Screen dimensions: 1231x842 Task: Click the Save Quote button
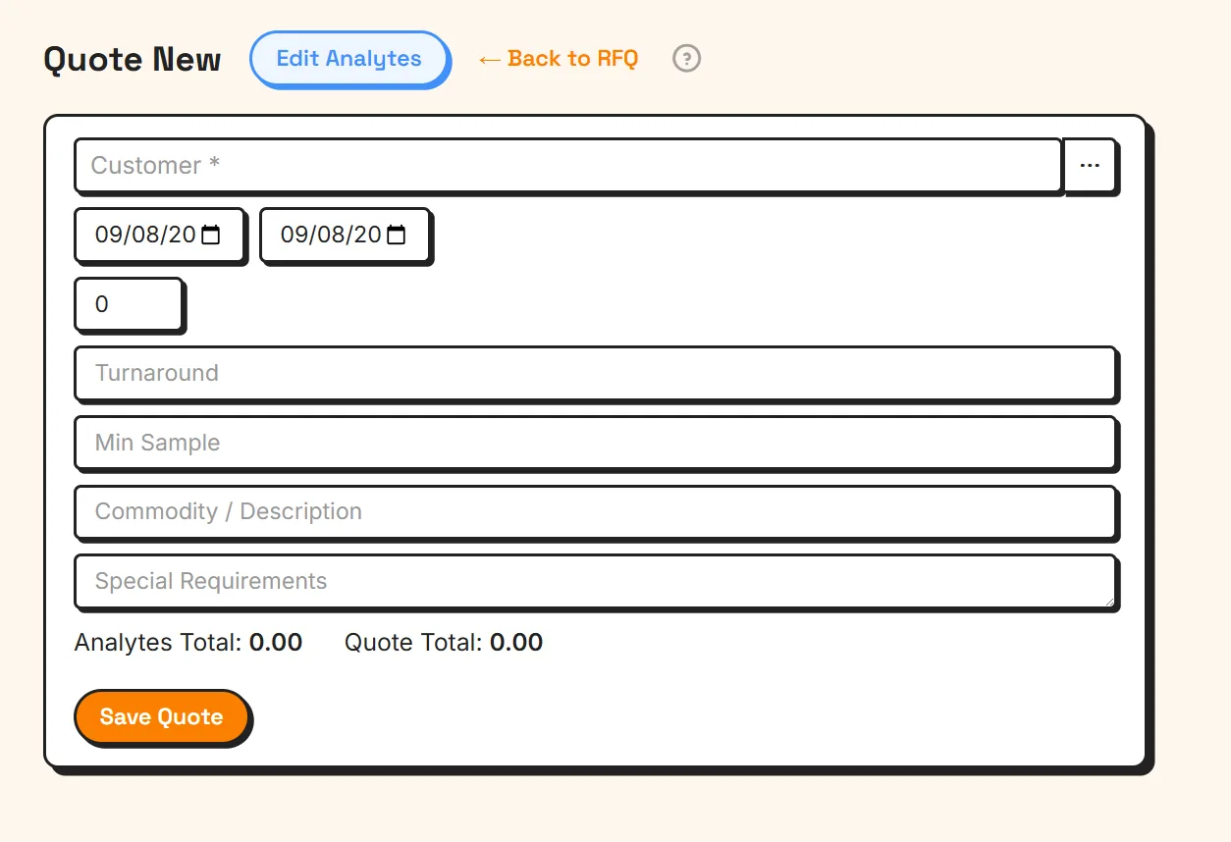[x=162, y=716]
